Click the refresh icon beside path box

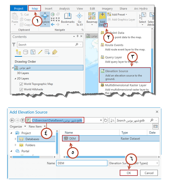[106, 120]
